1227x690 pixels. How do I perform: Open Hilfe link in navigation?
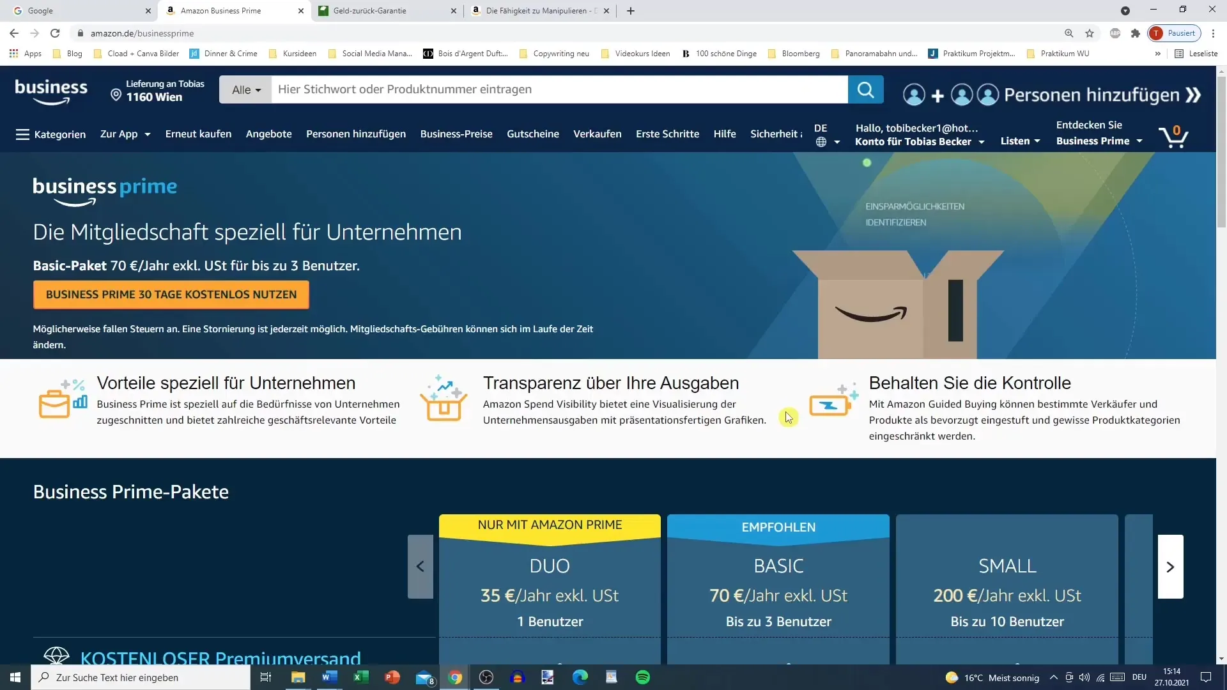pyautogui.click(x=725, y=134)
